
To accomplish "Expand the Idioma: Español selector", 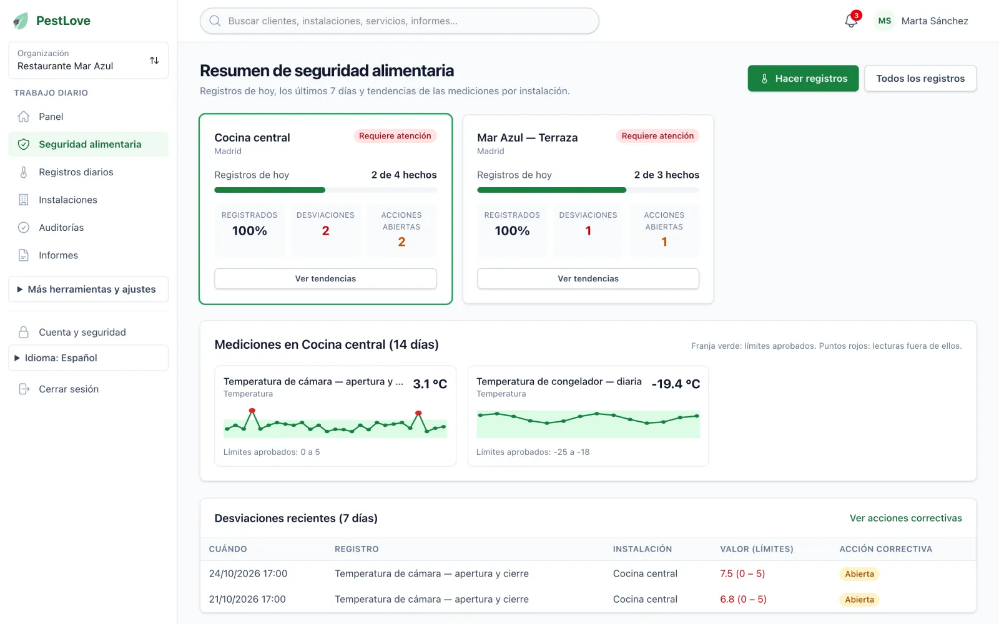I will [x=88, y=358].
